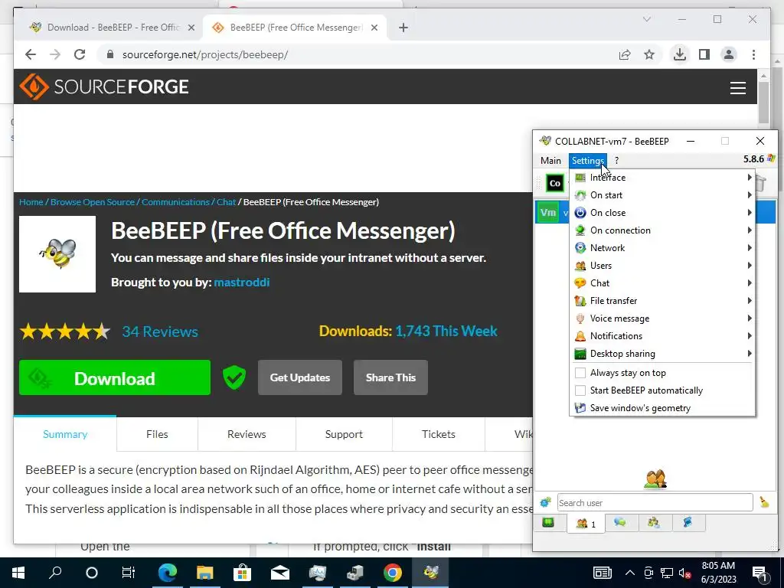Expand the File transfer submenu arrow
Image resolution: width=784 pixels, height=588 pixels.
point(750,300)
